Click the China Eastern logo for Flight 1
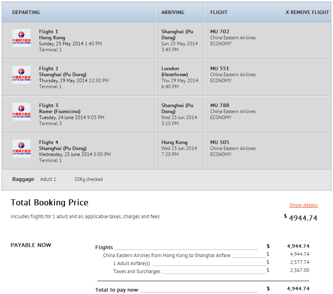This screenshot has width=333, height=294. point(21,38)
